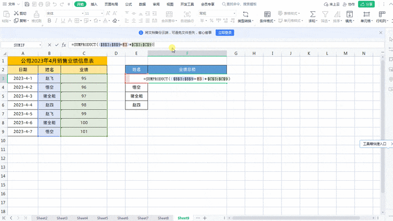Toggle underline formatting

click(x=63, y=21)
